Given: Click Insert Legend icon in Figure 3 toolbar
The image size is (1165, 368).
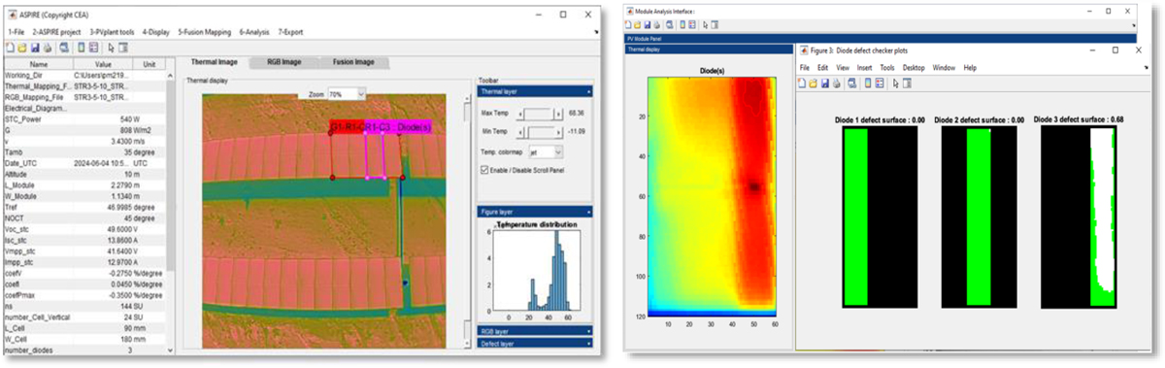Looking at the screenshot, I should click(x=880, y=84).
